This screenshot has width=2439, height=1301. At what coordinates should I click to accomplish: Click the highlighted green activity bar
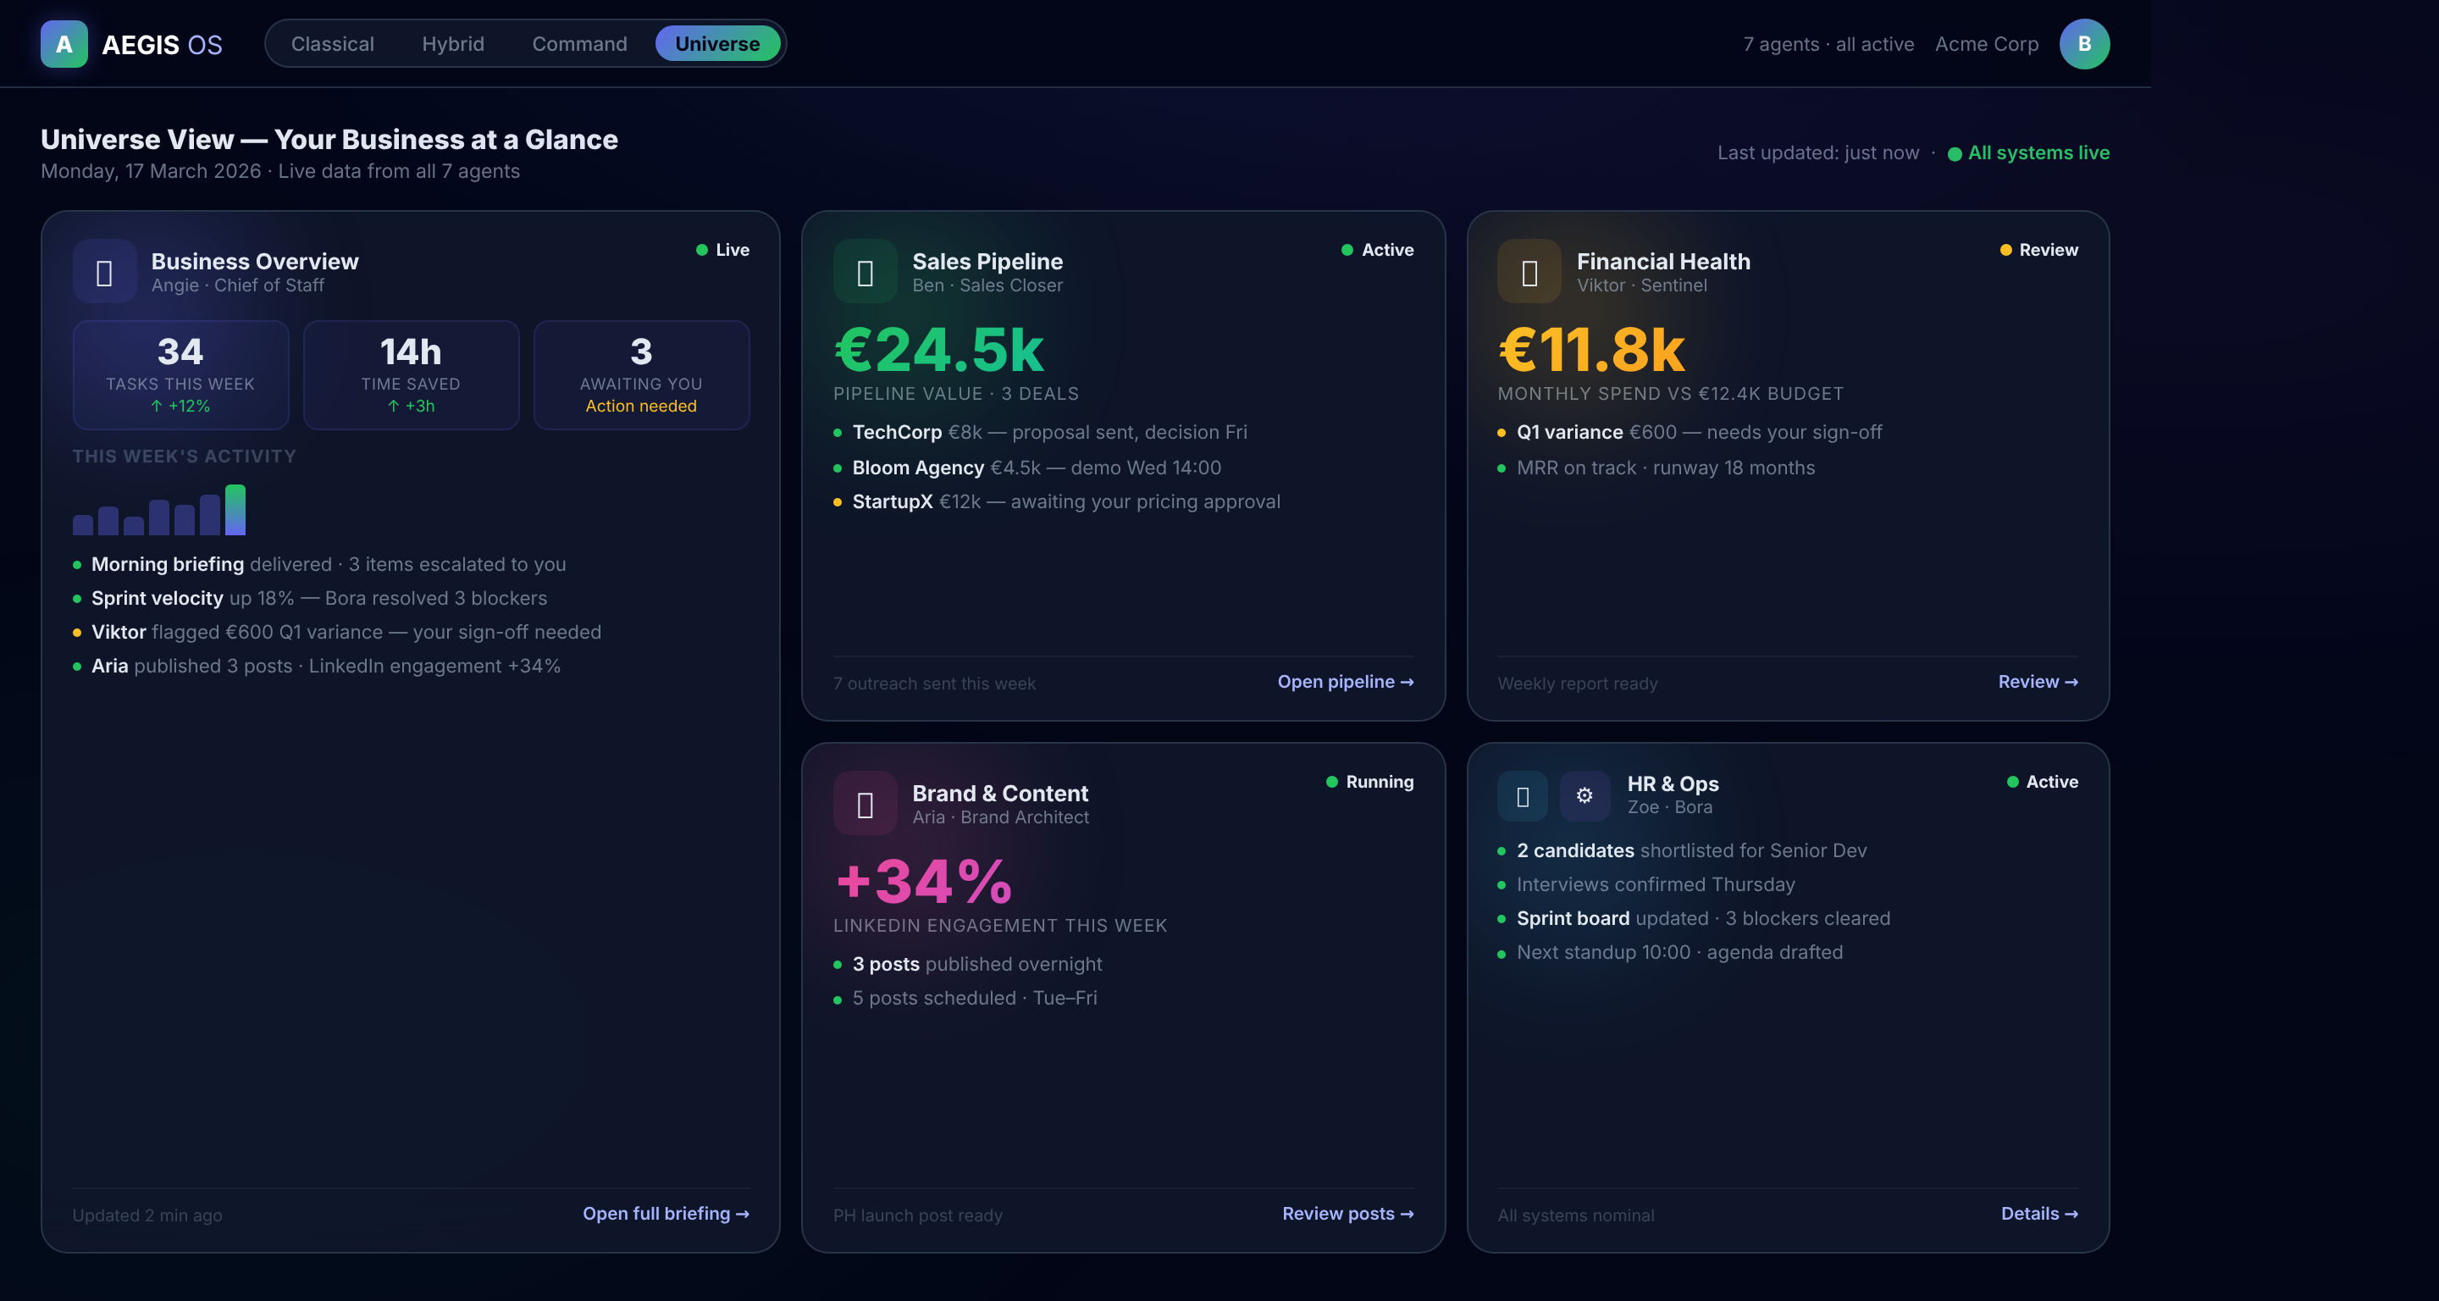pyautogui.click(x=235, y=509)
